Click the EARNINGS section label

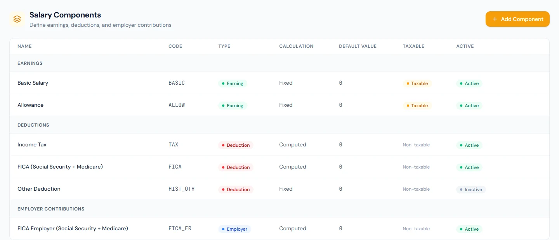30,63
